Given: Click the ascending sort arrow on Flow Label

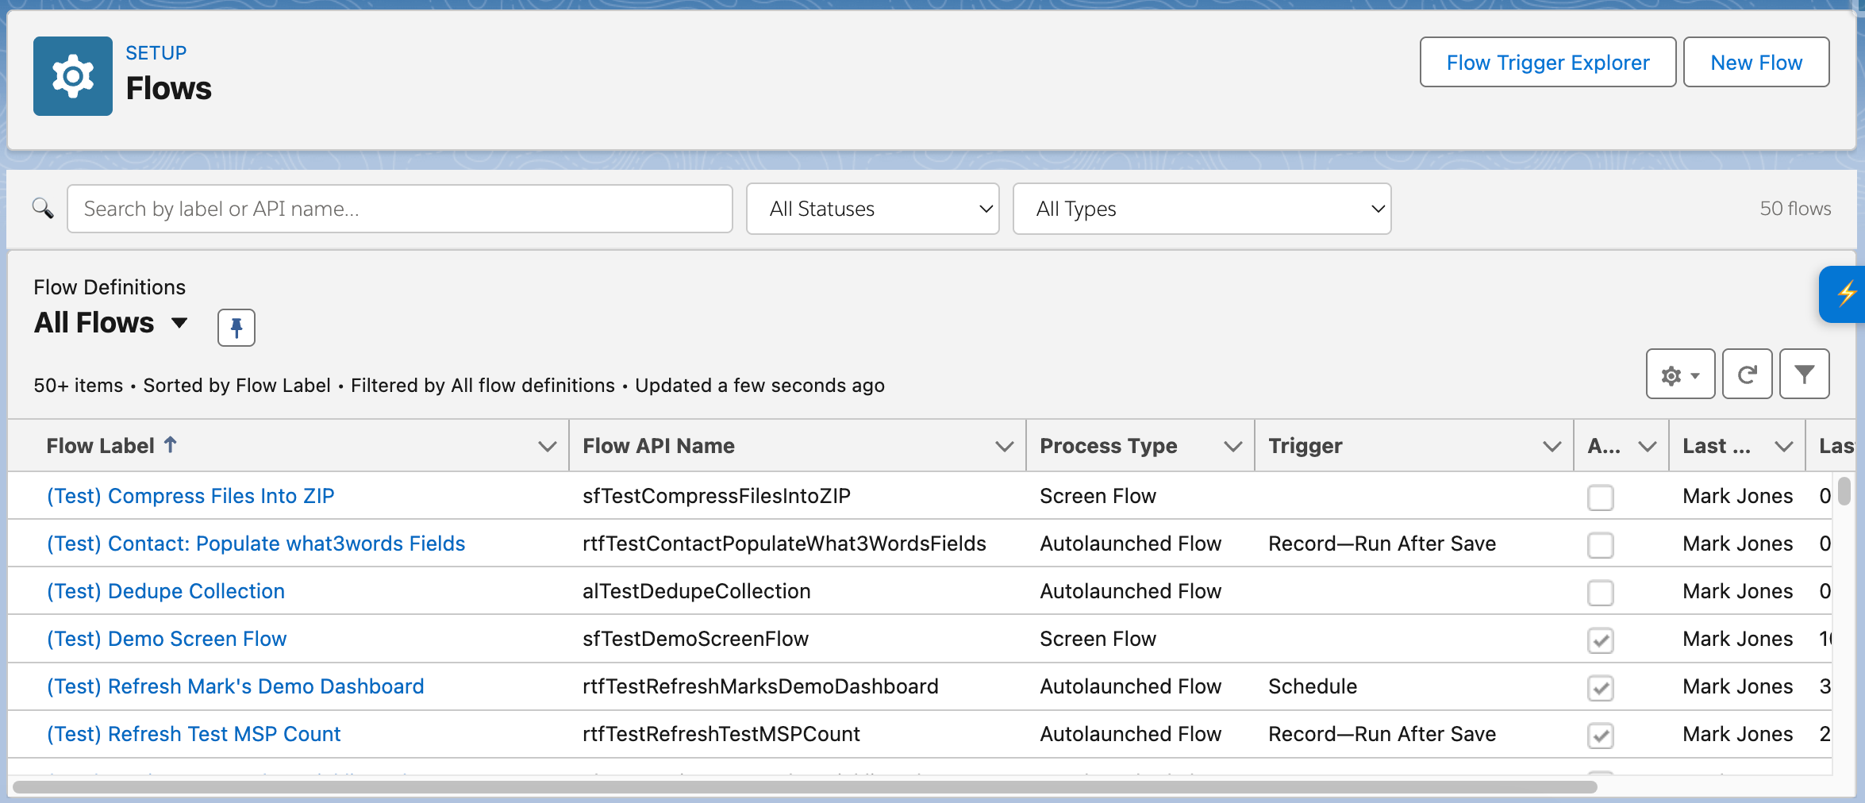Looking at the screenshot, I should pyautogui.click(x=171, y=444).
